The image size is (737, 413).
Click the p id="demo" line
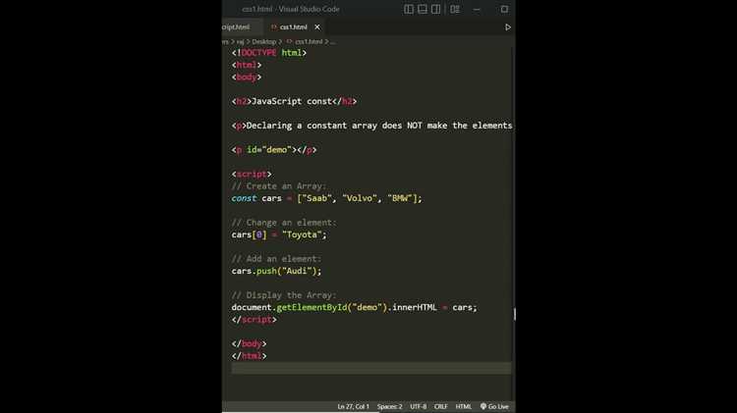click(274, 150)
